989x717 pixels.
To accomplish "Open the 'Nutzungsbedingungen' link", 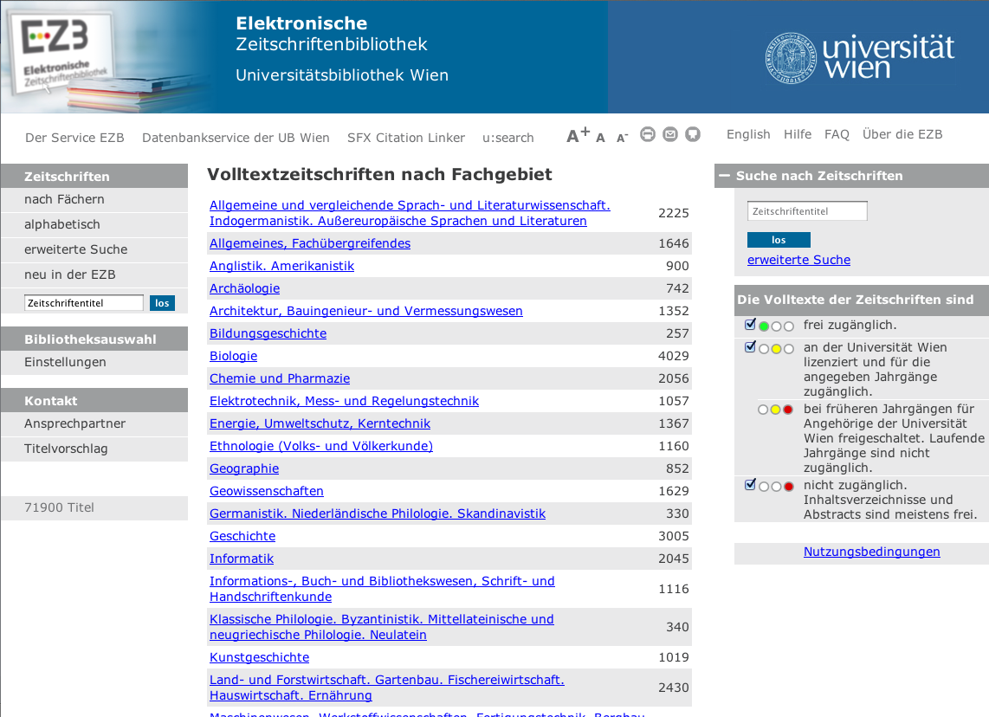I will point(872,552).
